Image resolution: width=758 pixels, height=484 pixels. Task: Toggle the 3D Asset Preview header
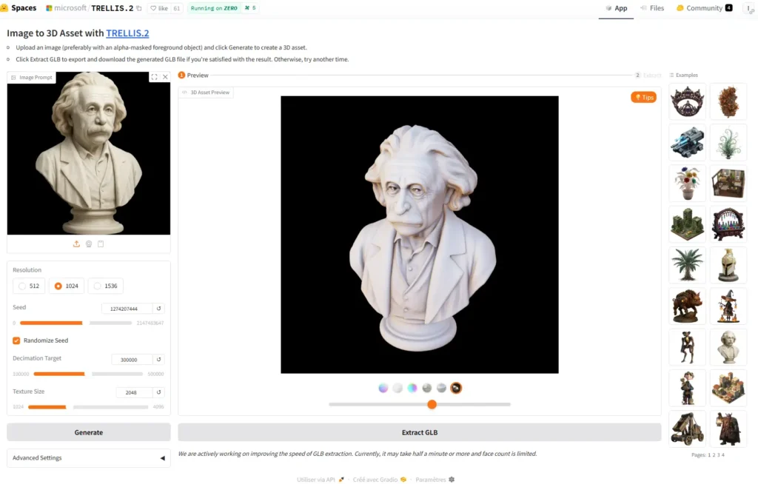[205, 92]
